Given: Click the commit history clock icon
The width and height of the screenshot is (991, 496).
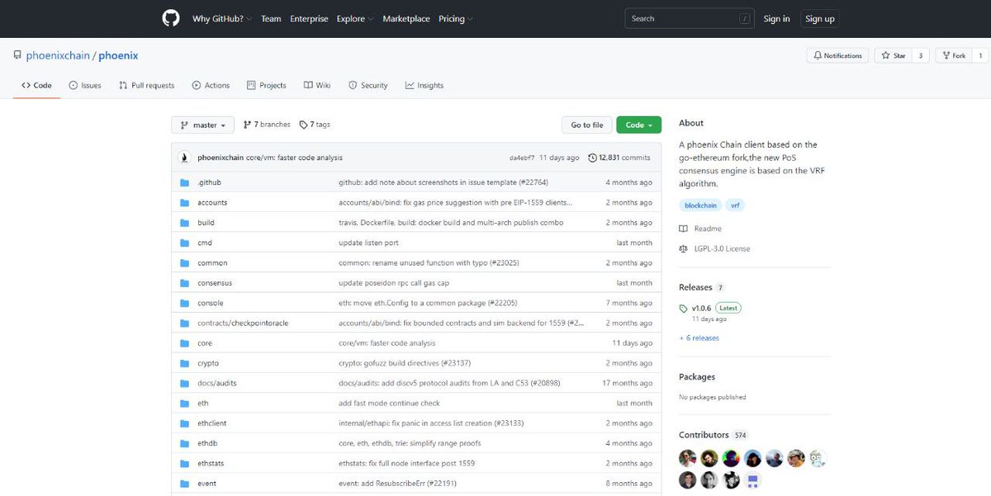Looking at the screenshot, I should click(593, 158).
